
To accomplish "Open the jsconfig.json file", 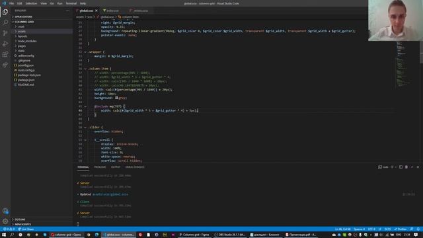I will 42,65.
